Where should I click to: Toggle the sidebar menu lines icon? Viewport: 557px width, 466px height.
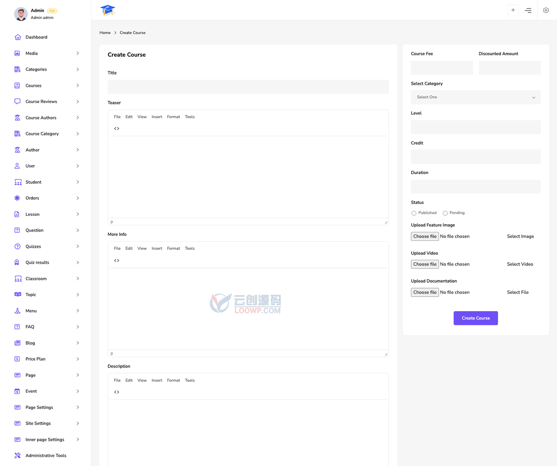tap(528, 10)
